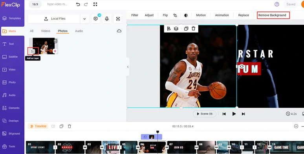The width and height of the screenshot is (304, 154).
Task: Open the AI text chat icon
Action: 95,18
